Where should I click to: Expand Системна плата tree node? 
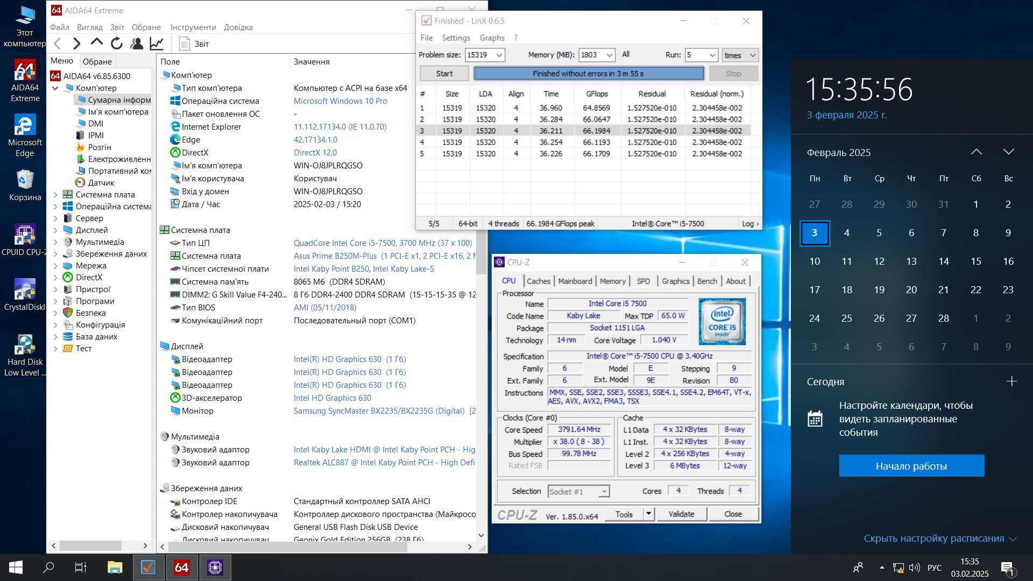(55, 195)
